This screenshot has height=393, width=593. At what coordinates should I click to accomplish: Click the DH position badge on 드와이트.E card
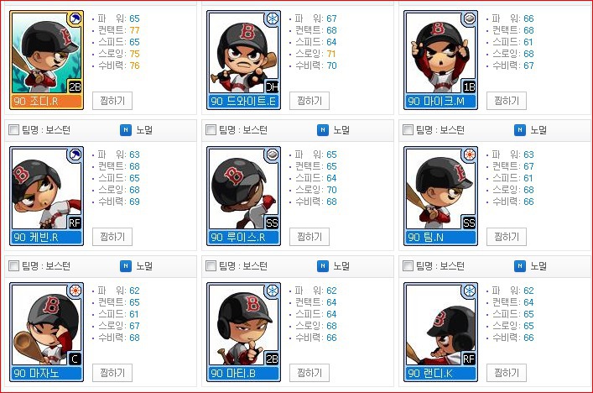click(272, 86)
